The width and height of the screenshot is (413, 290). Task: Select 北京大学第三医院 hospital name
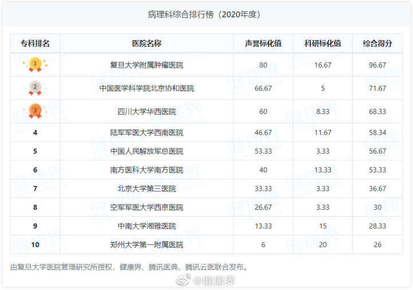click(146, 189)
